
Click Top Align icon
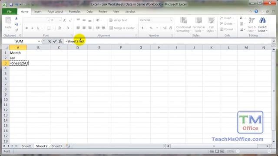78,20
